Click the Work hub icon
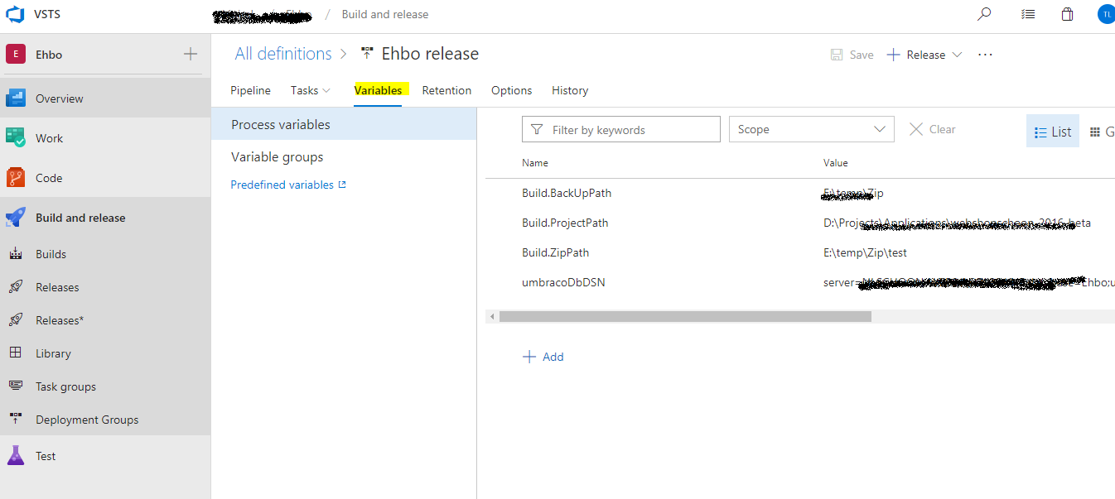The height and width of the screenshot is (499, 1115). 16,137
